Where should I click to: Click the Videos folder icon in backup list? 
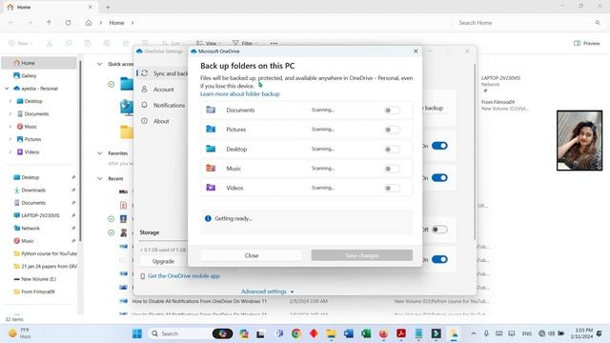click(211, 188)
